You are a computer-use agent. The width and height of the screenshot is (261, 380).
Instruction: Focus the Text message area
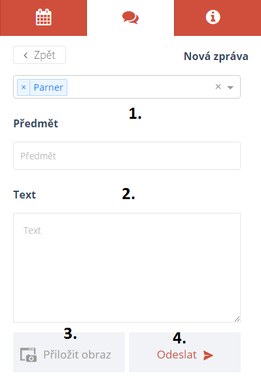pos(127,268)
